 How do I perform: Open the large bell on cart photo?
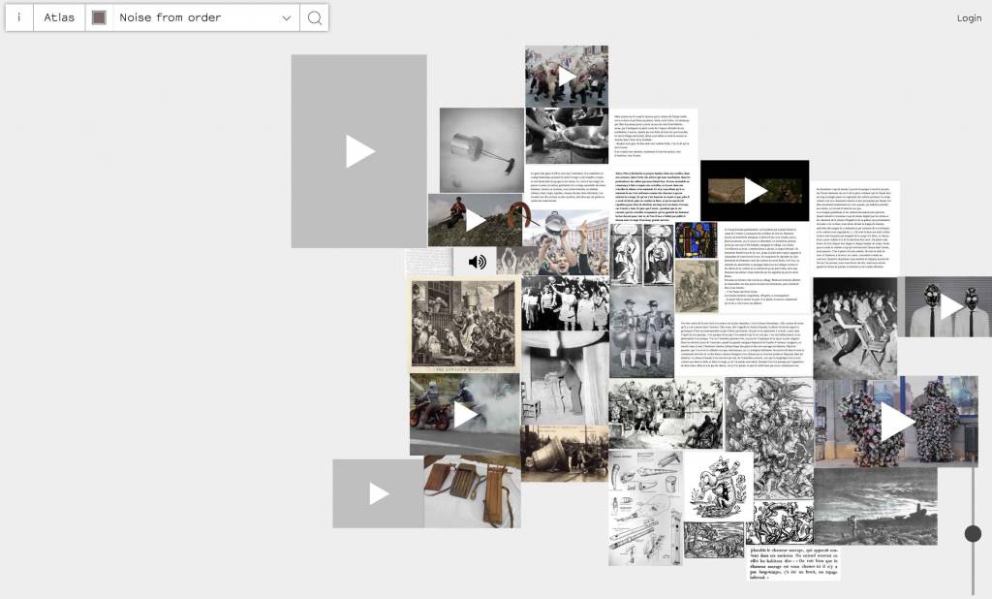point(565,454)
